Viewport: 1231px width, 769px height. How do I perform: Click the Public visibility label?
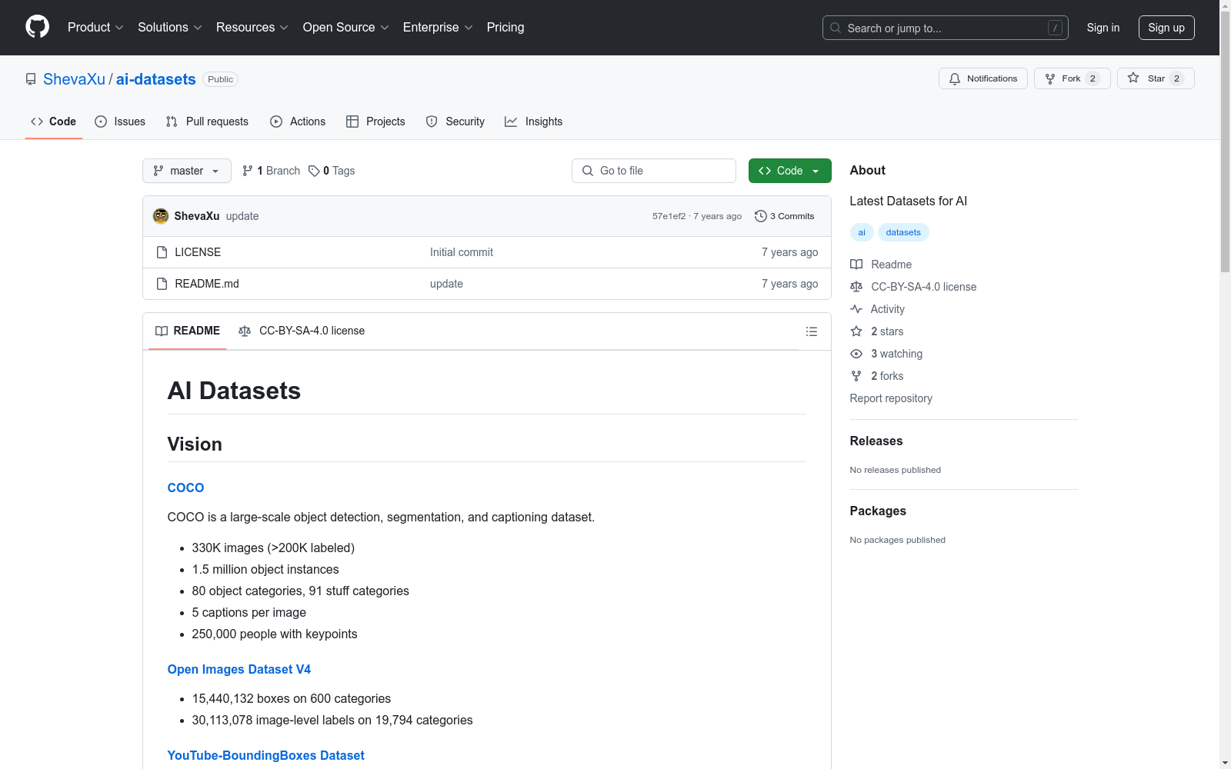point(220,79)
